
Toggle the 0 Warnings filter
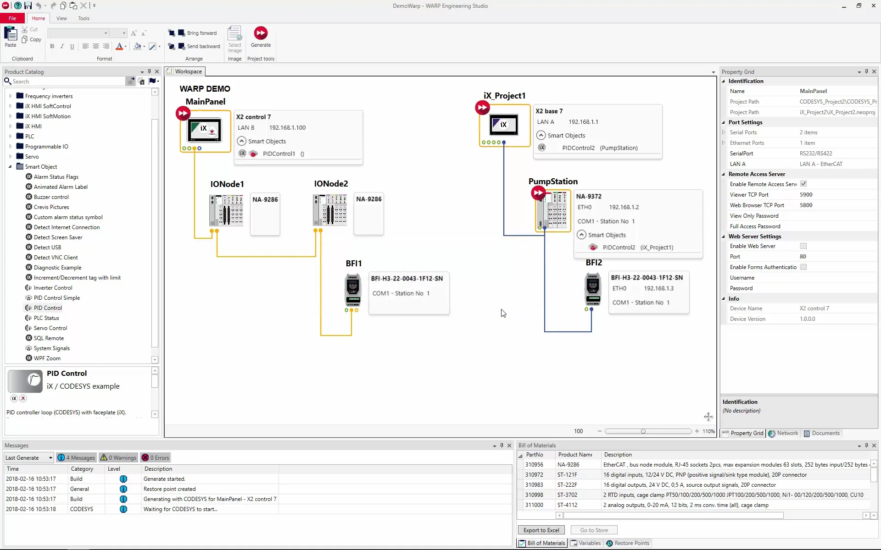point(118,457)
